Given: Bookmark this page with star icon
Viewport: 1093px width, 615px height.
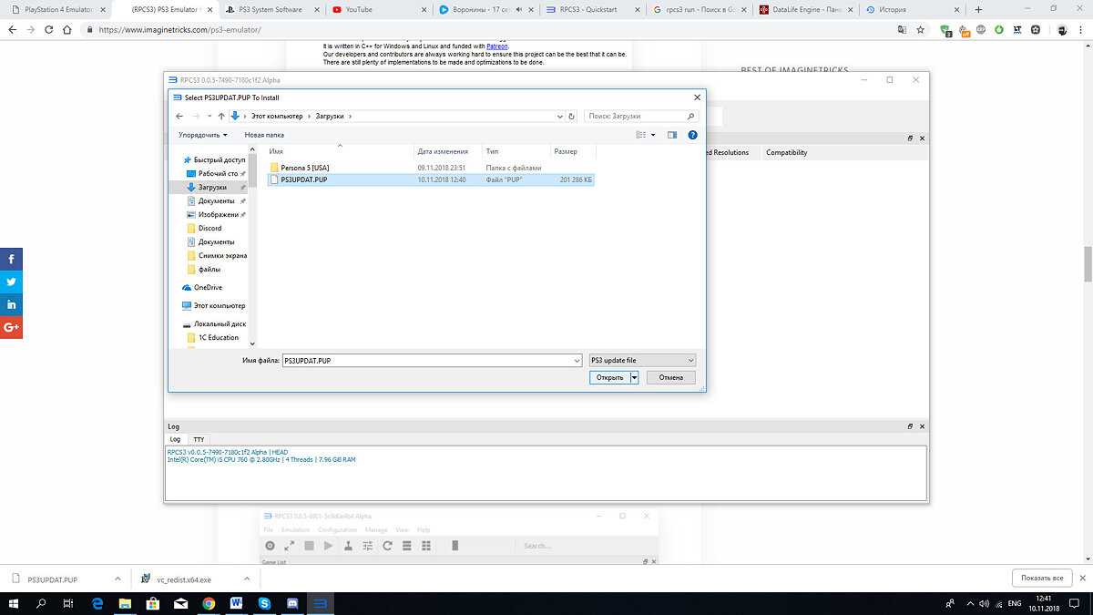Looking at the screenshot, I should pos(921,29).
